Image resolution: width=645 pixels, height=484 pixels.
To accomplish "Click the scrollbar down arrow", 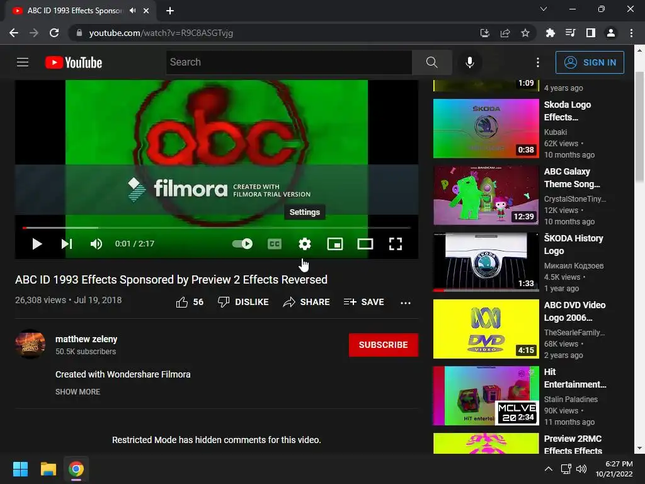I will (x=640, y=449).
